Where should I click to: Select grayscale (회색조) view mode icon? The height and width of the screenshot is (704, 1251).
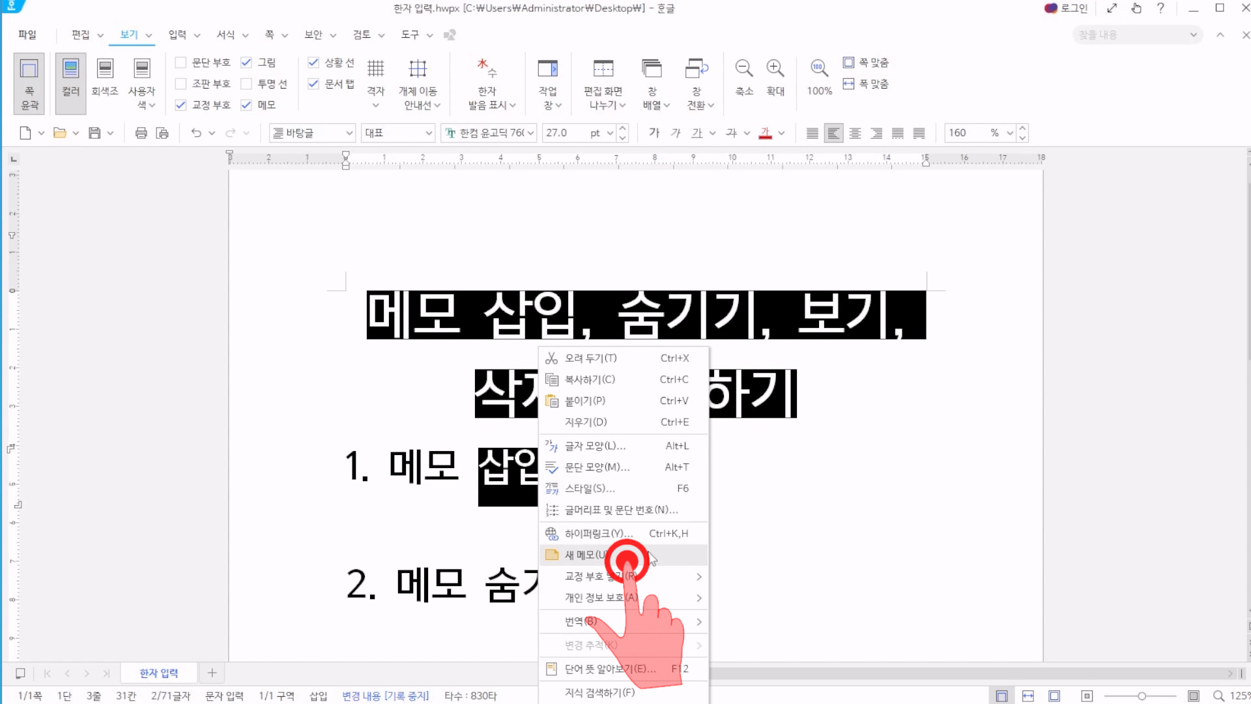click(105, 68)
